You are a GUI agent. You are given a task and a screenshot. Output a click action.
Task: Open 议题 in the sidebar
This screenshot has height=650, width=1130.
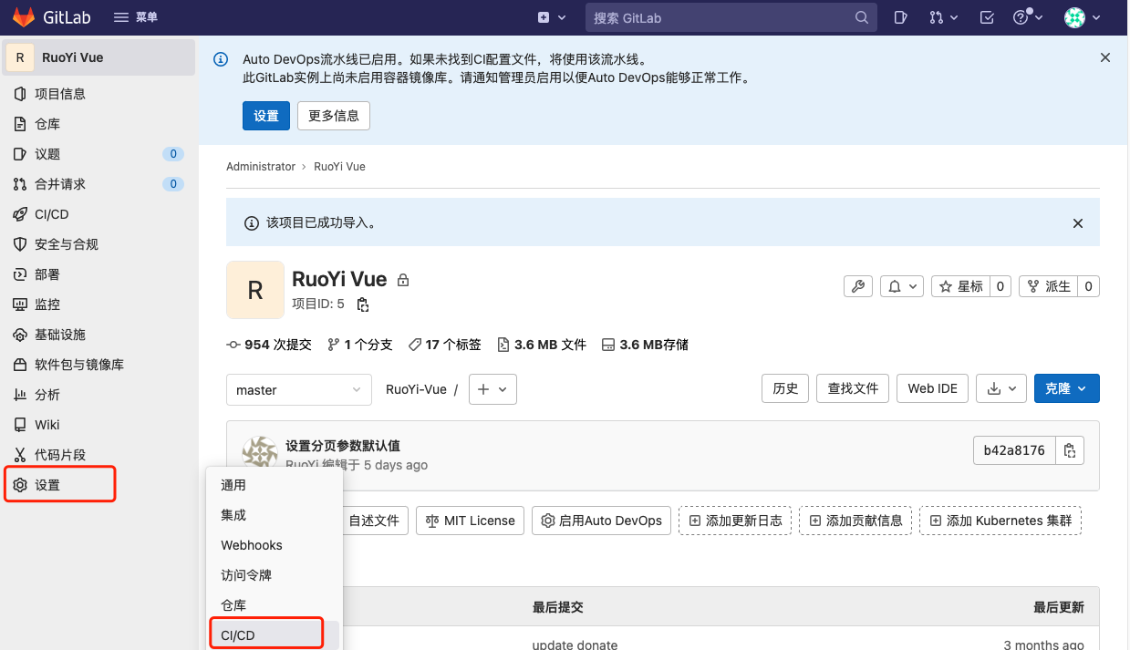pos(98,154)
